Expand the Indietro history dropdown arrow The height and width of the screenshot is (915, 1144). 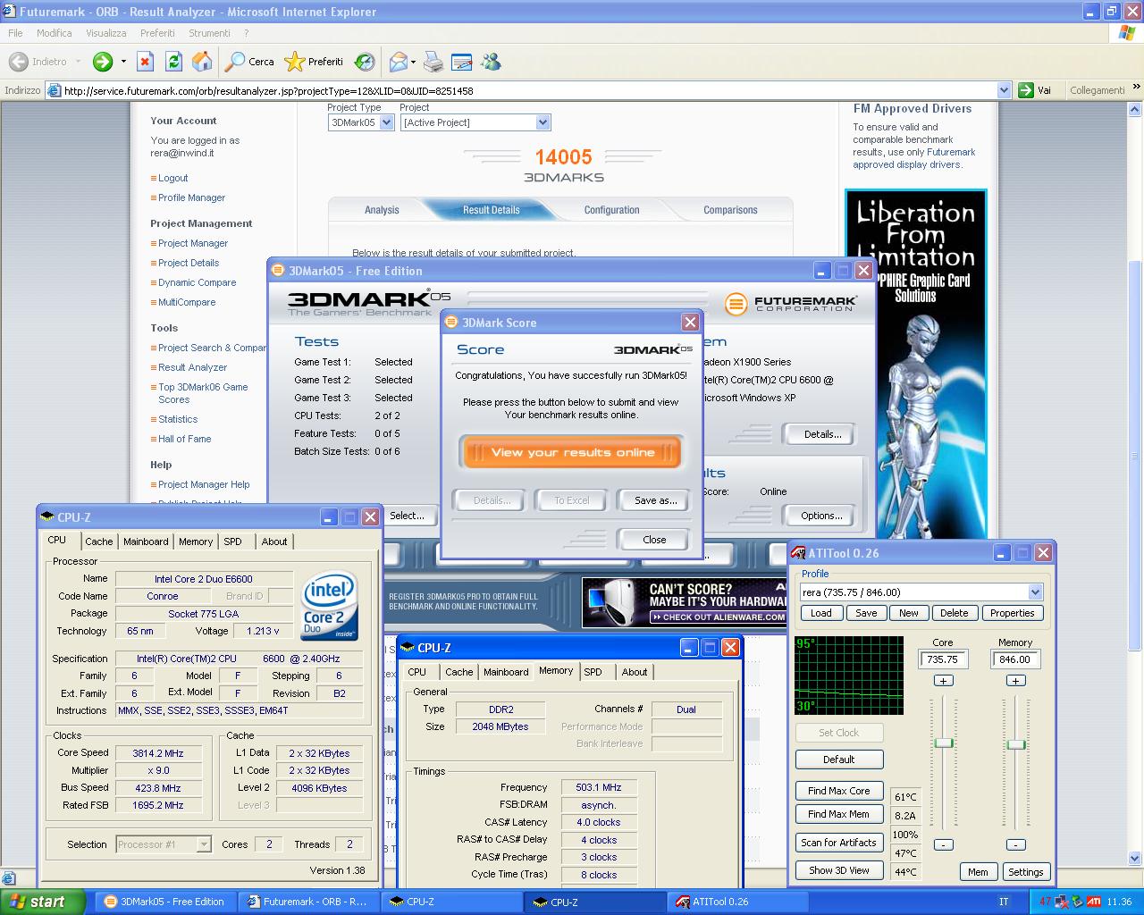(x=78, y=62)
